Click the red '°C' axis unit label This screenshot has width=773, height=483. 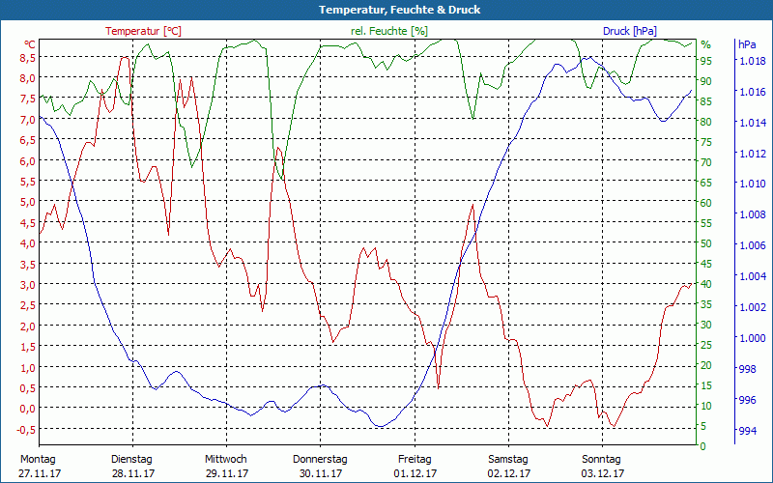coord(30,44)
